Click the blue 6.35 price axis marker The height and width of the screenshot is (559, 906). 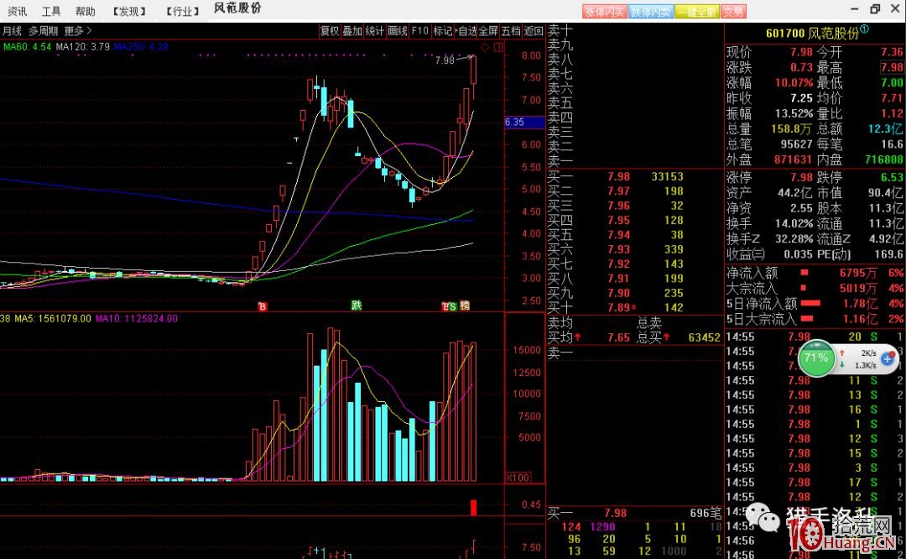pos(514,122)
